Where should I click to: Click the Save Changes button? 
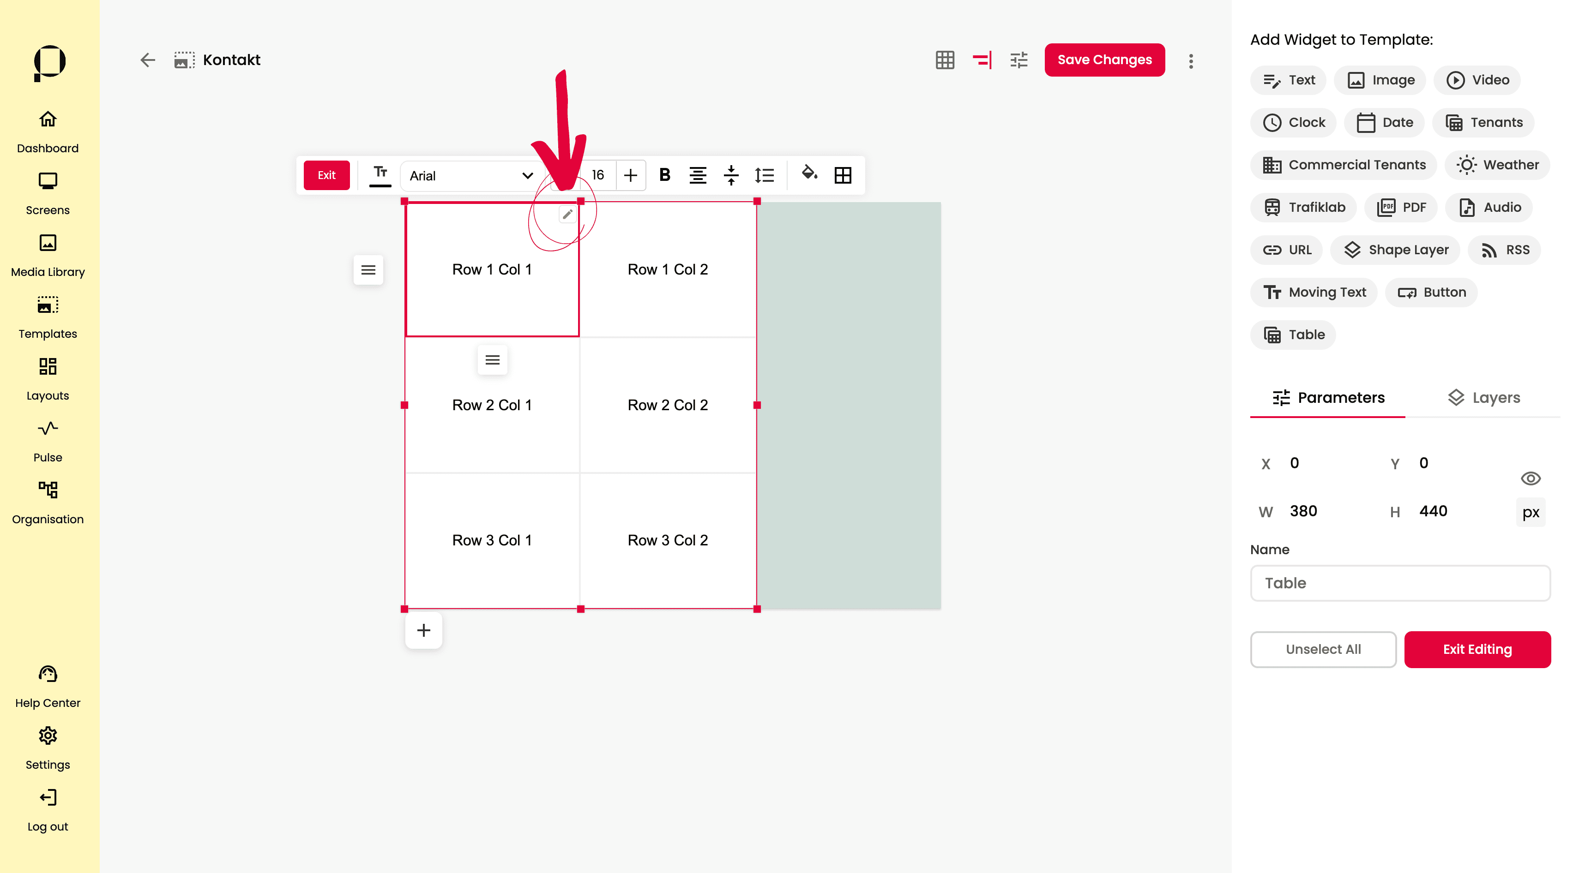point(1104,60)
